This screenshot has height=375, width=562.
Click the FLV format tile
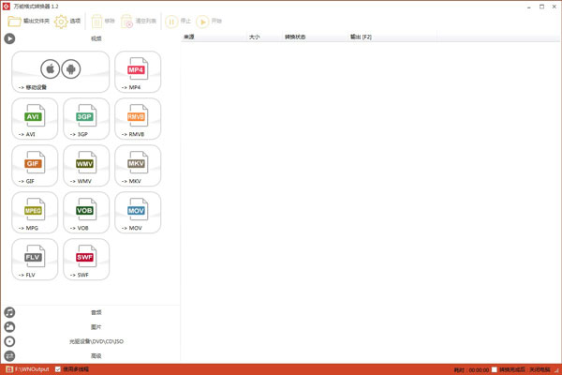(x=35, y=260)
